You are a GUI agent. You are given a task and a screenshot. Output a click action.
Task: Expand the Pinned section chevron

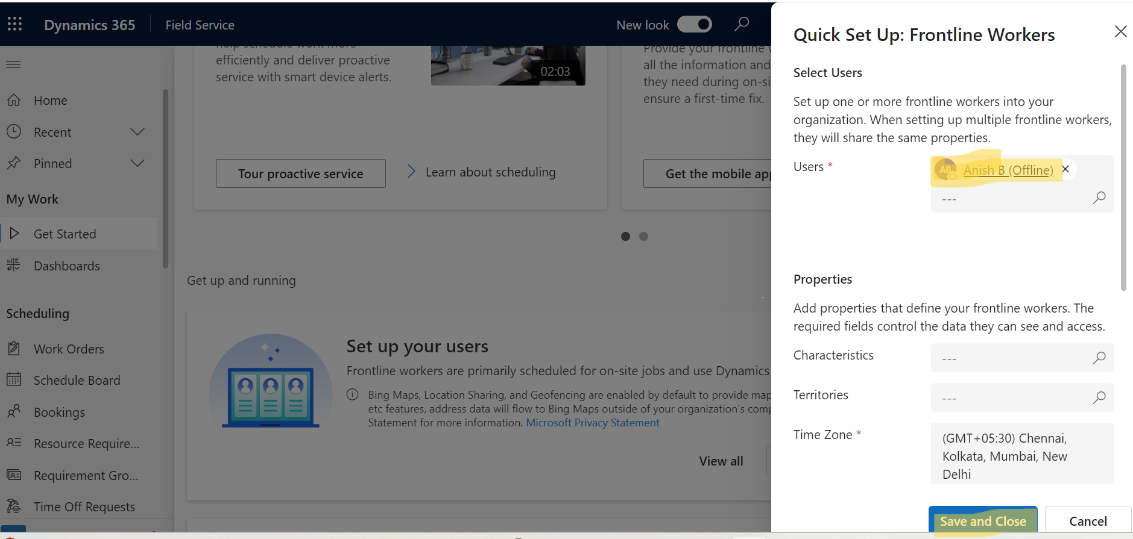[x=137, y=163]
